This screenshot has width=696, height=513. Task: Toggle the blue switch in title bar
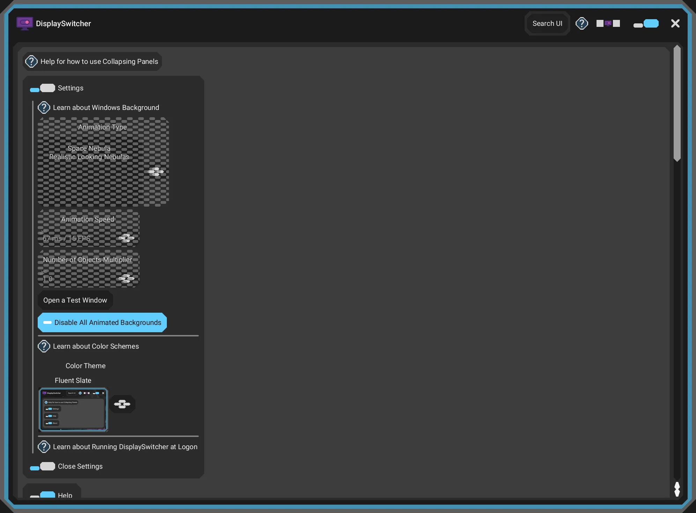pyautogui.click(x=646, y=23)
